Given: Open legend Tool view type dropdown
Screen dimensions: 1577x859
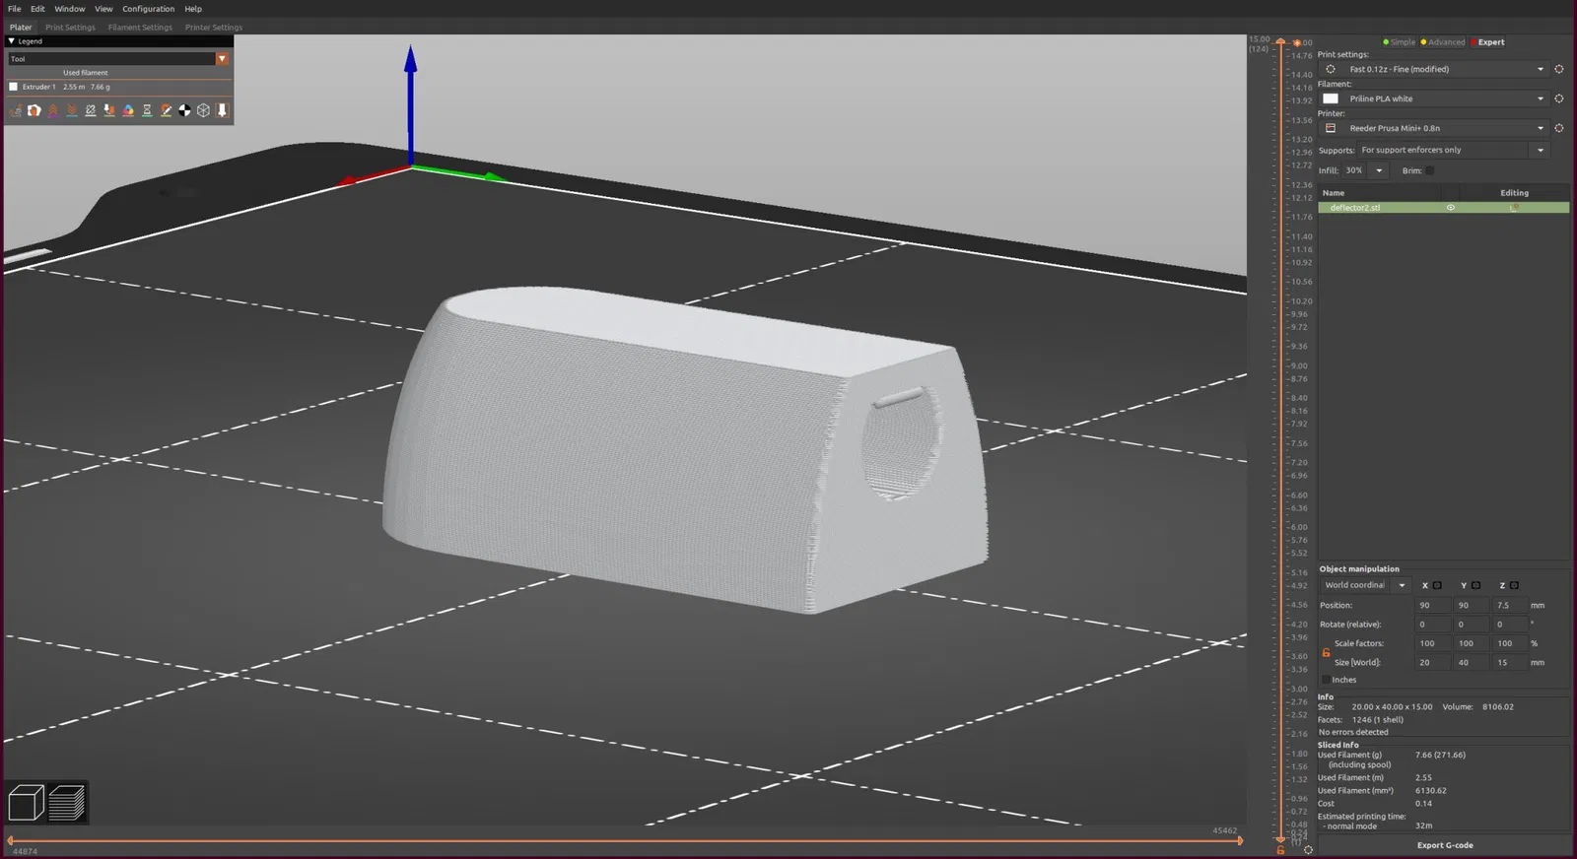Looking at the screenshot, I should pos(222,58).
